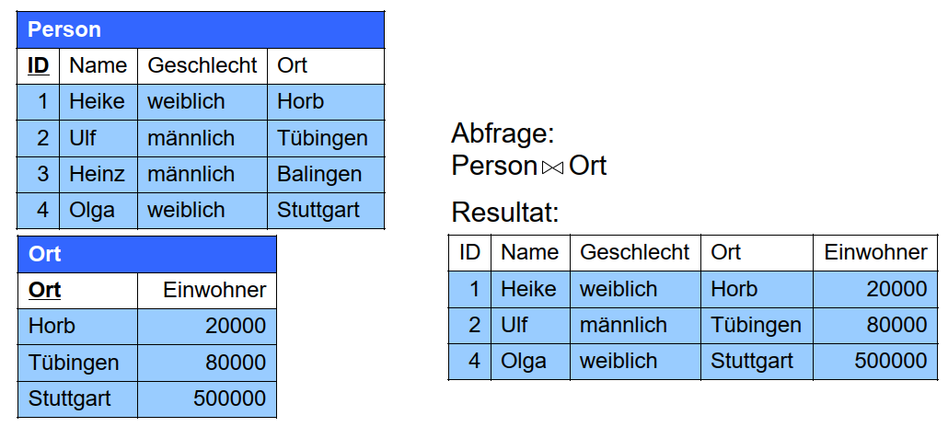This screenshot has width=948, height=427.
Task: Select Tübingen row in the Ort table
Action: point(147,363)
